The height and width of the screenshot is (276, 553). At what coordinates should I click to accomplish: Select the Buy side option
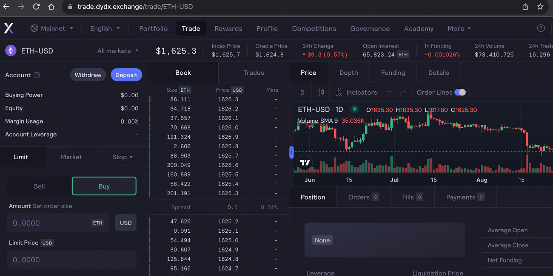point(104,186)
